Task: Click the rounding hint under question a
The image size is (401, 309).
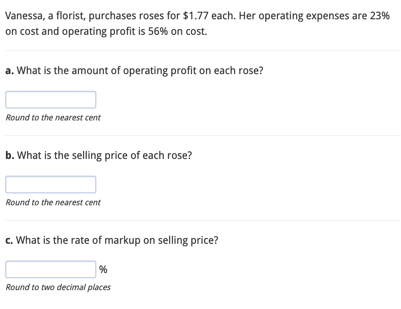Action: click(53, 118)
